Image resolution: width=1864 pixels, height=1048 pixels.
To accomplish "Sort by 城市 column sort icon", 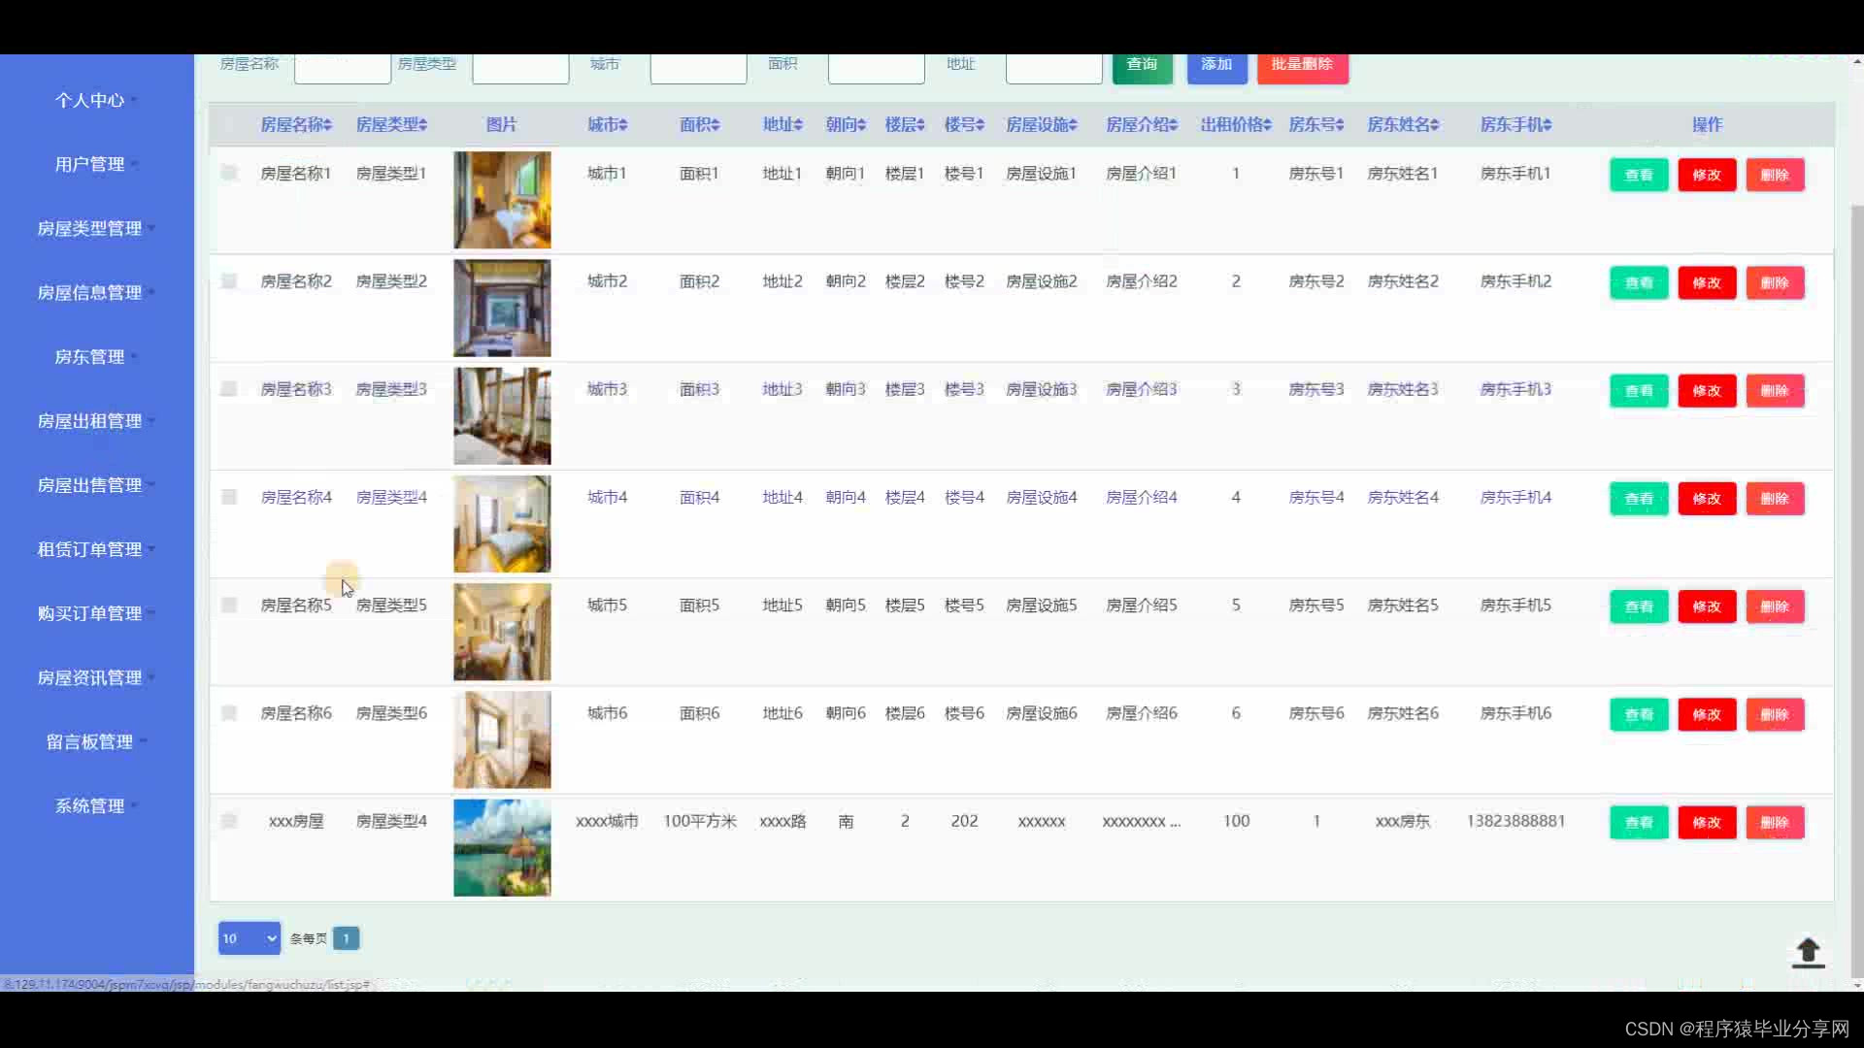I will tap(623, 125).
